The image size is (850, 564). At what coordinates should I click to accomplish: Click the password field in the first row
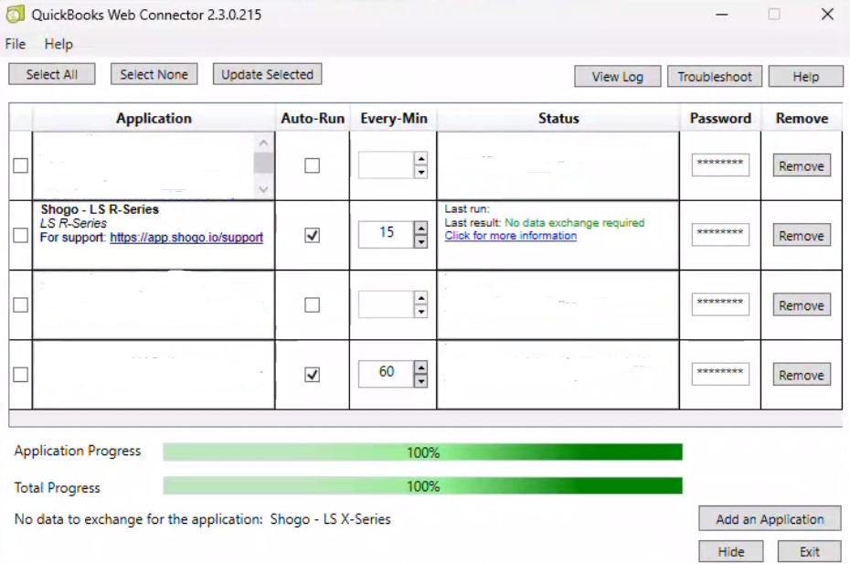pyautogui.click(x=720, y=165)
